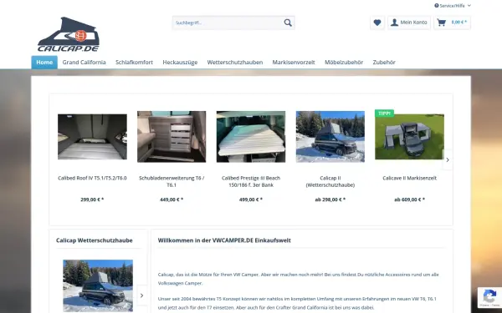502x313 pixels.
Task: Open the Grand California category
Action: tap(84, 63)
